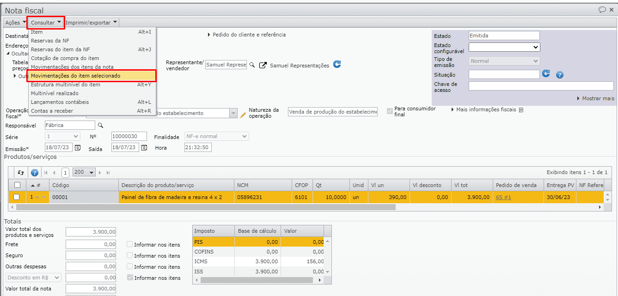Click the magnifier beside Representante/vendedor field

coord(252,65)
